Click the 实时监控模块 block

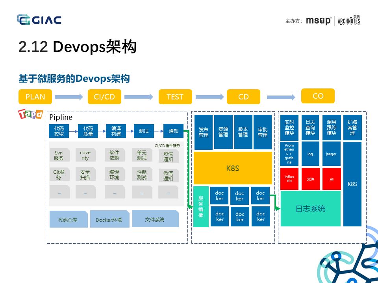tap(289, 127)
